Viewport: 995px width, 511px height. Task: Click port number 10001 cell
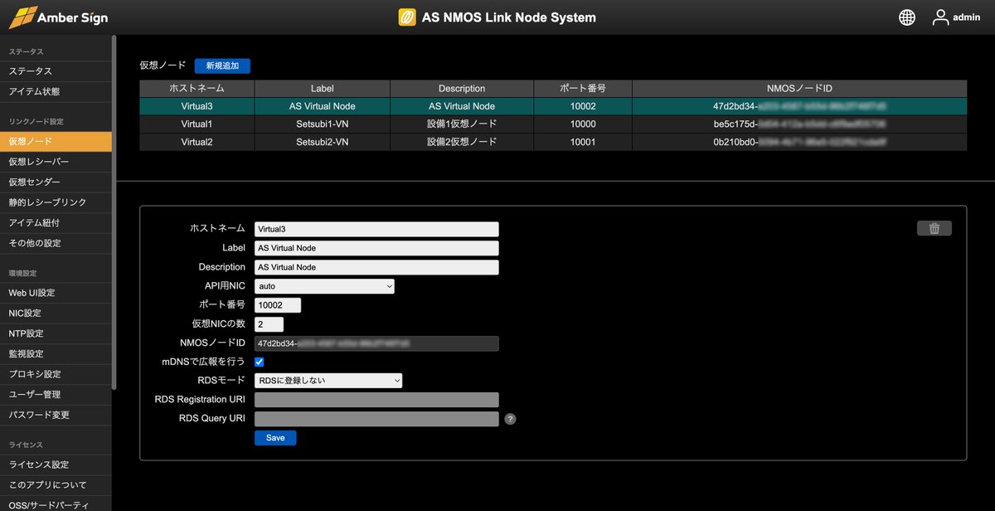[x=583, y=142]
